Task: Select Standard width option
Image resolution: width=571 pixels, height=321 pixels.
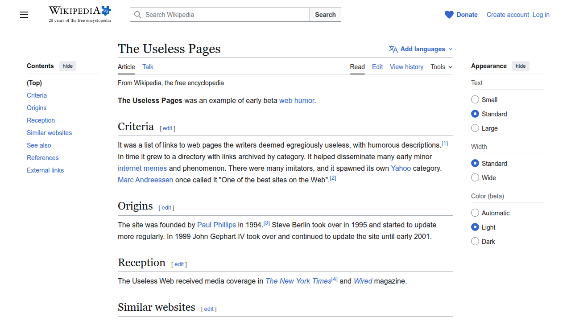Action: [x=475, y=163]
